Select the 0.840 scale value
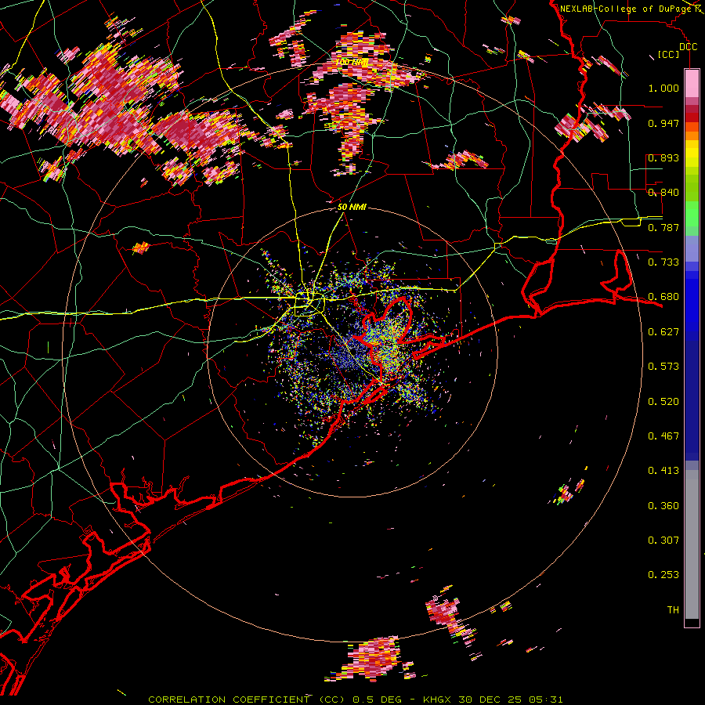 (663, 193)
